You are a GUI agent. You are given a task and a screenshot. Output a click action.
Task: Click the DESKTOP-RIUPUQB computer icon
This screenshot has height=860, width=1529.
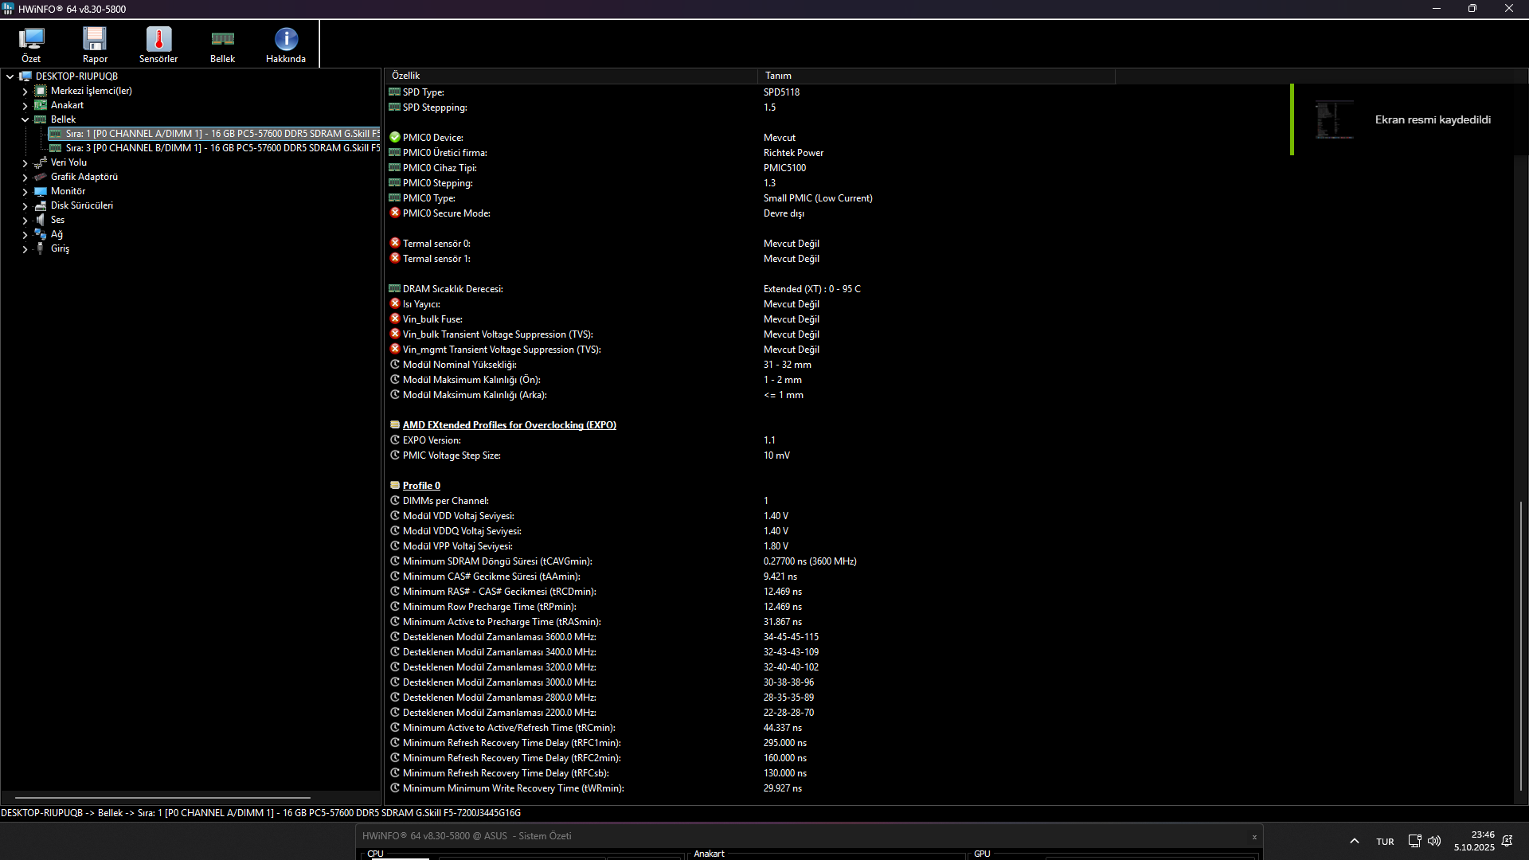[25, 76]
